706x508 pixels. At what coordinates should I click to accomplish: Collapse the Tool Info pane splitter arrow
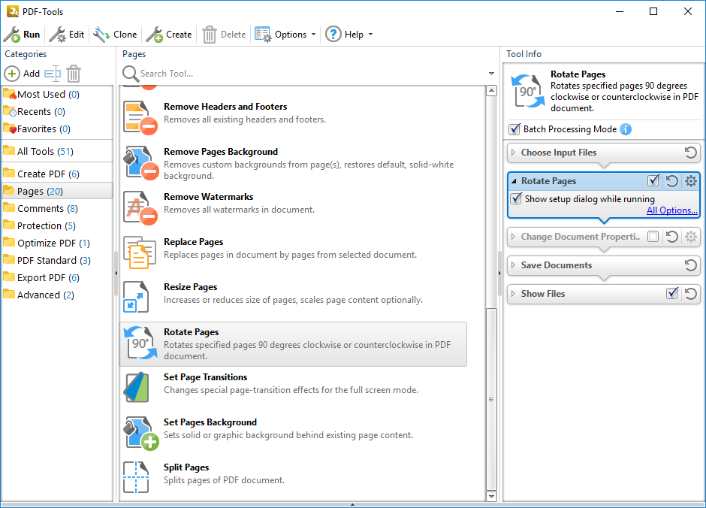(499, 273)
